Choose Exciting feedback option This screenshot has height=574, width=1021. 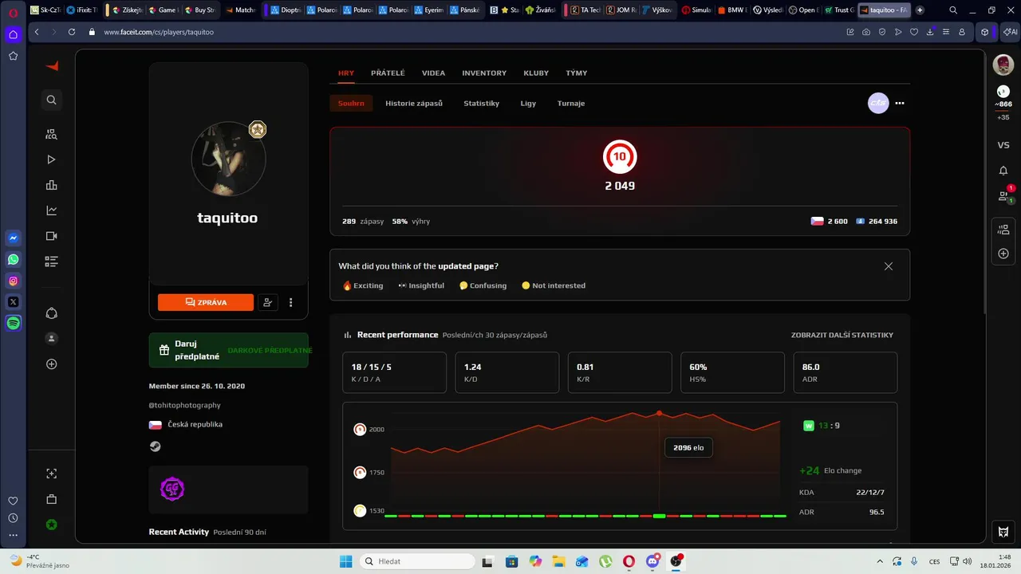coord(363,285)
